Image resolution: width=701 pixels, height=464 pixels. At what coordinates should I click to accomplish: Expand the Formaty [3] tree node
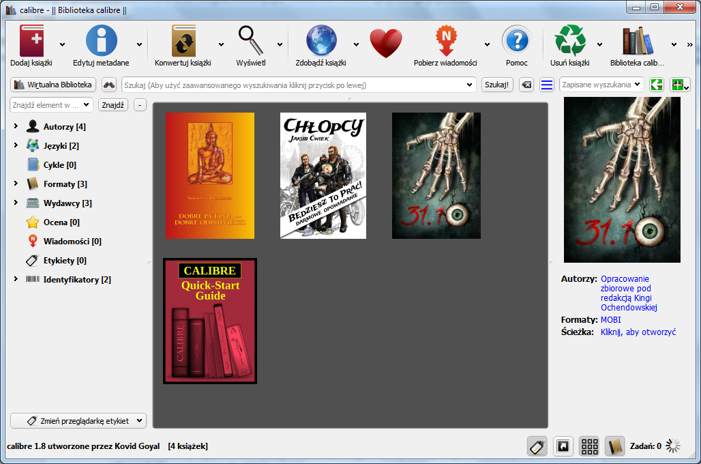click(16, 184)
